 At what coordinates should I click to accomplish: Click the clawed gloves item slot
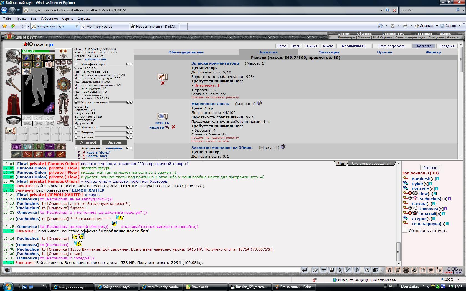[x=64, y=71]
